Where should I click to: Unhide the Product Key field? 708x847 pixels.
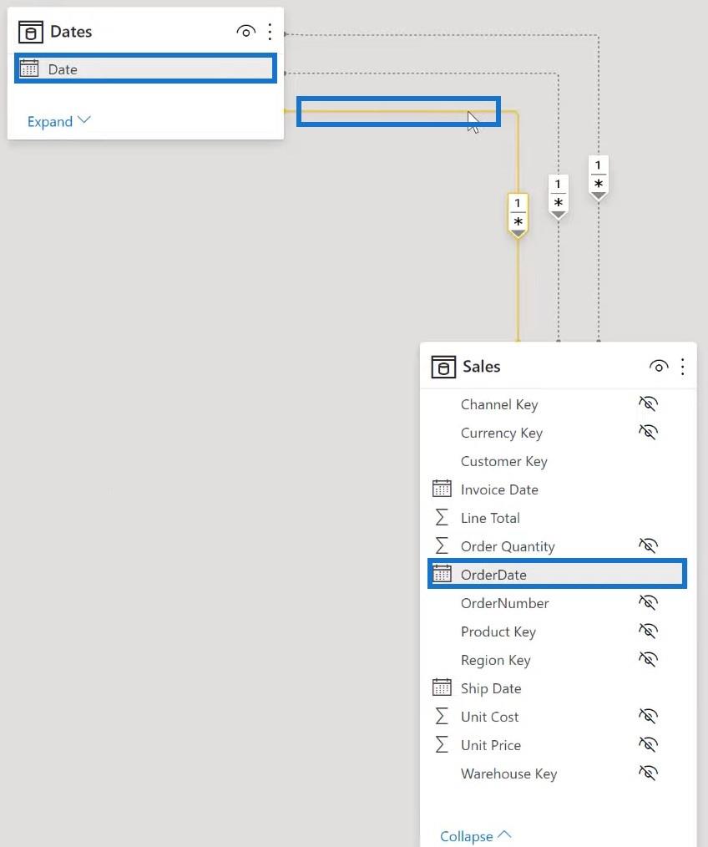tap(648, 631)
